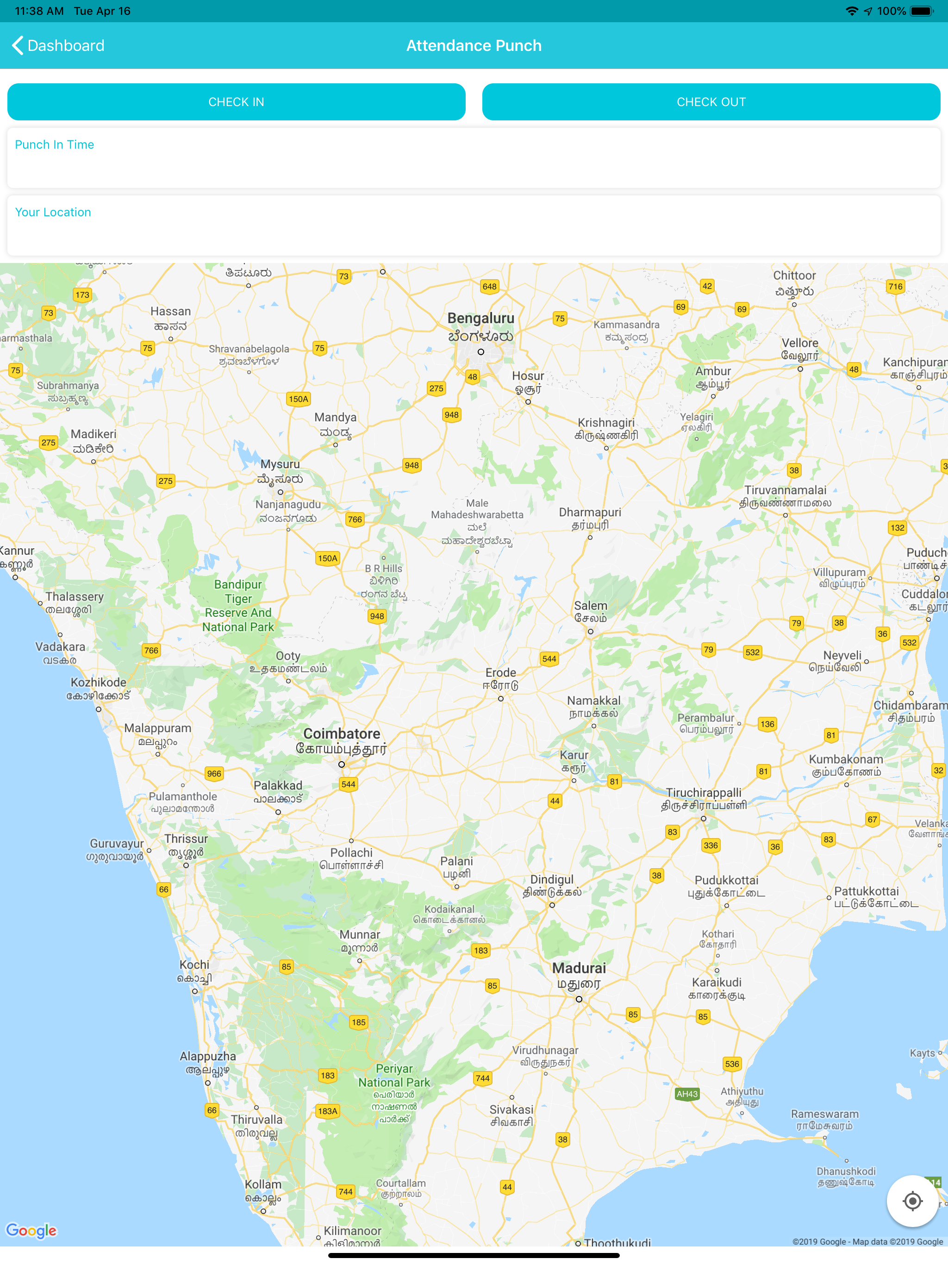Center map on my current location

pos(912,1200)
